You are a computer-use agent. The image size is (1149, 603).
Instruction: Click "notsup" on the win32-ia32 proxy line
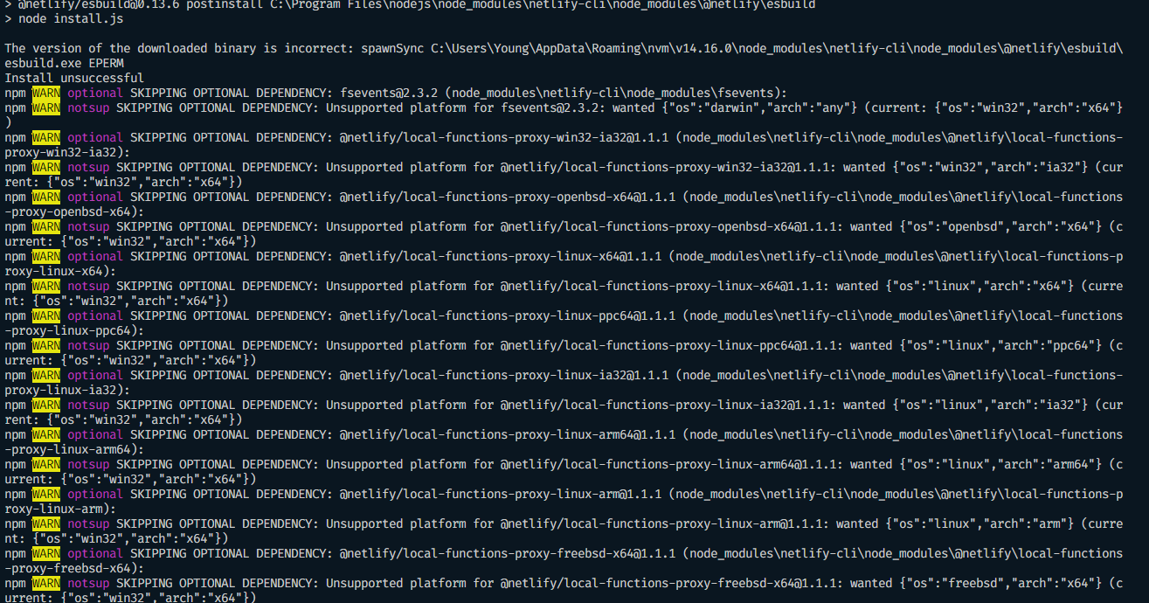[88, 167]
